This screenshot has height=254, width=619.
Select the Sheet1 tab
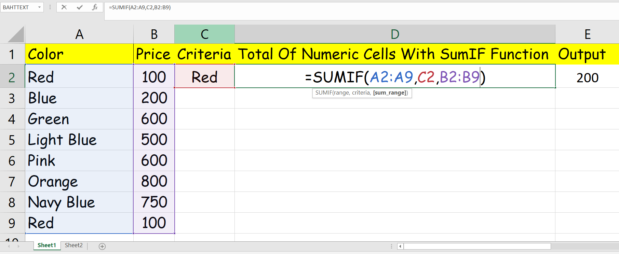tap(47, 245)
